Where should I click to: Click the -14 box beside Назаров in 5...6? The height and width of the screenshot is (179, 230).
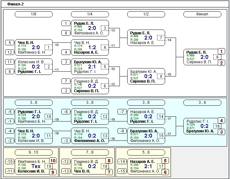coord(122,162)
